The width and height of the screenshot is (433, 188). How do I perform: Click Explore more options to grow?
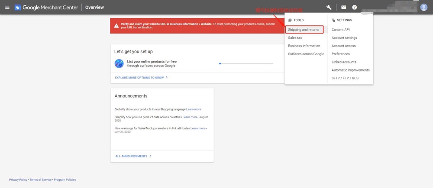pos(139,78)
